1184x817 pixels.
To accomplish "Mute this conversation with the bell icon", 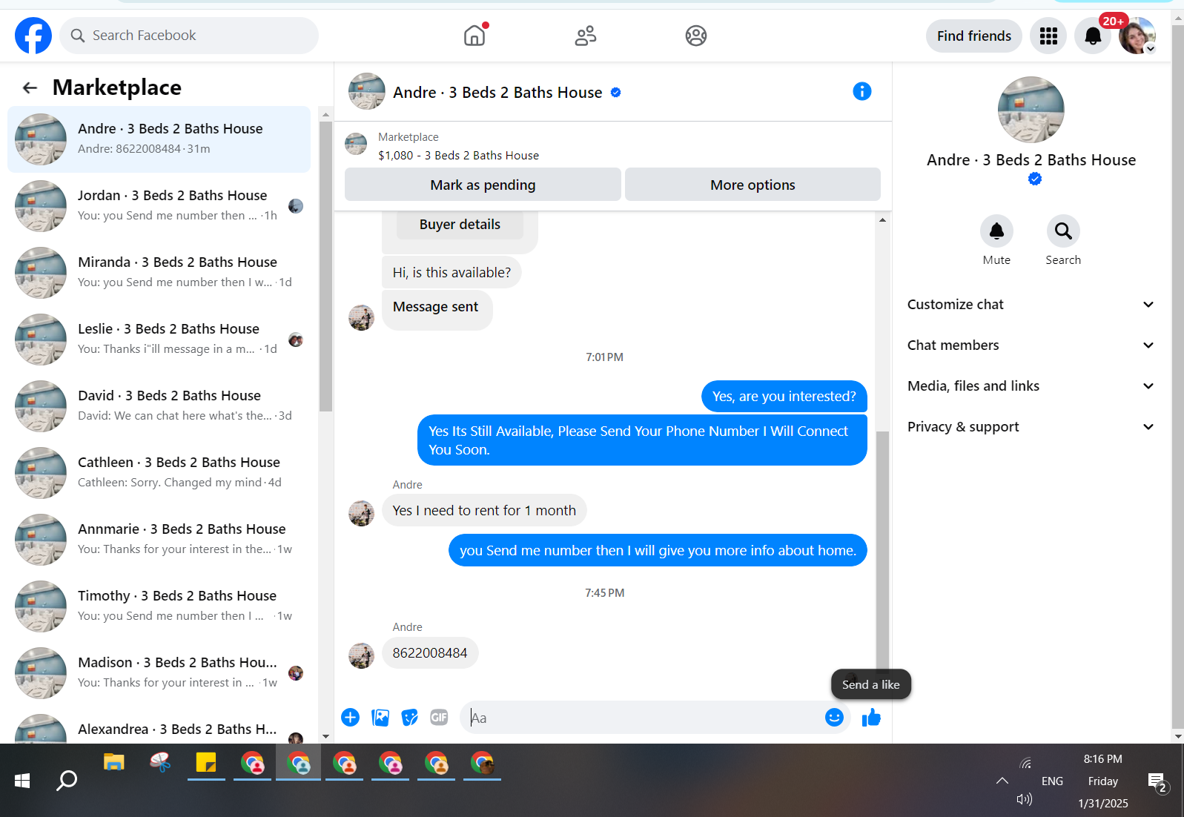I will coord(996,231).
